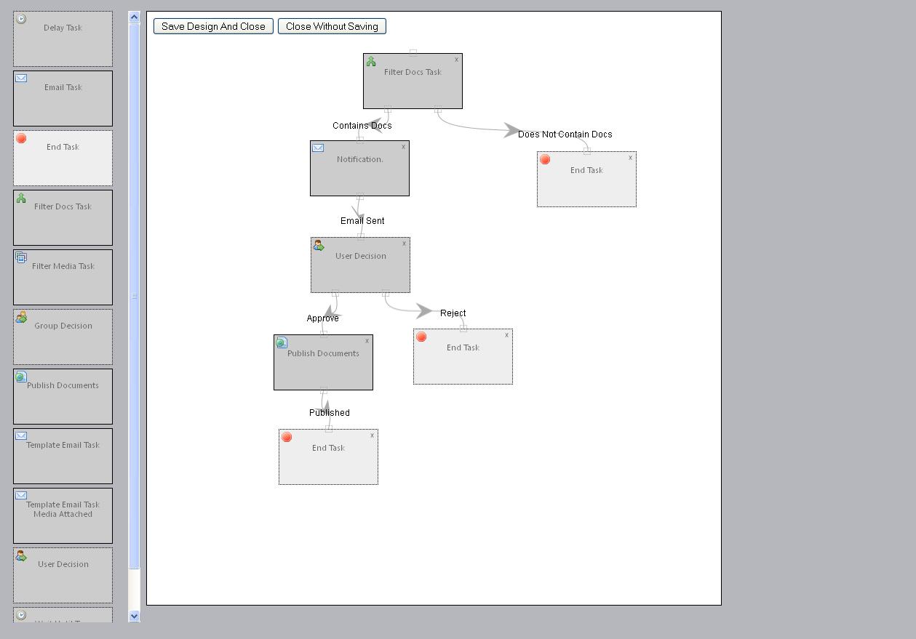Select the Publish Documents label in the palette
This screenshot has width=916, height=639.
tap(63, 385)
